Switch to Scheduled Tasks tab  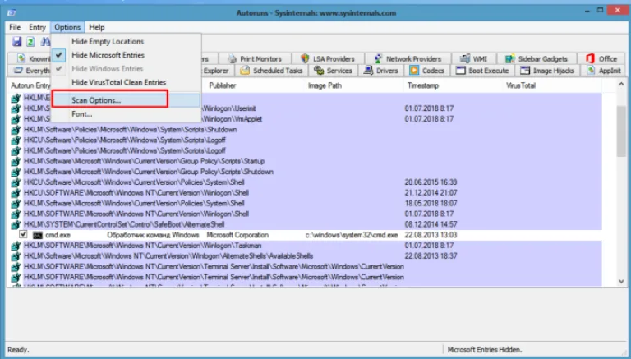pyautogui.click(x=271, y=71)
